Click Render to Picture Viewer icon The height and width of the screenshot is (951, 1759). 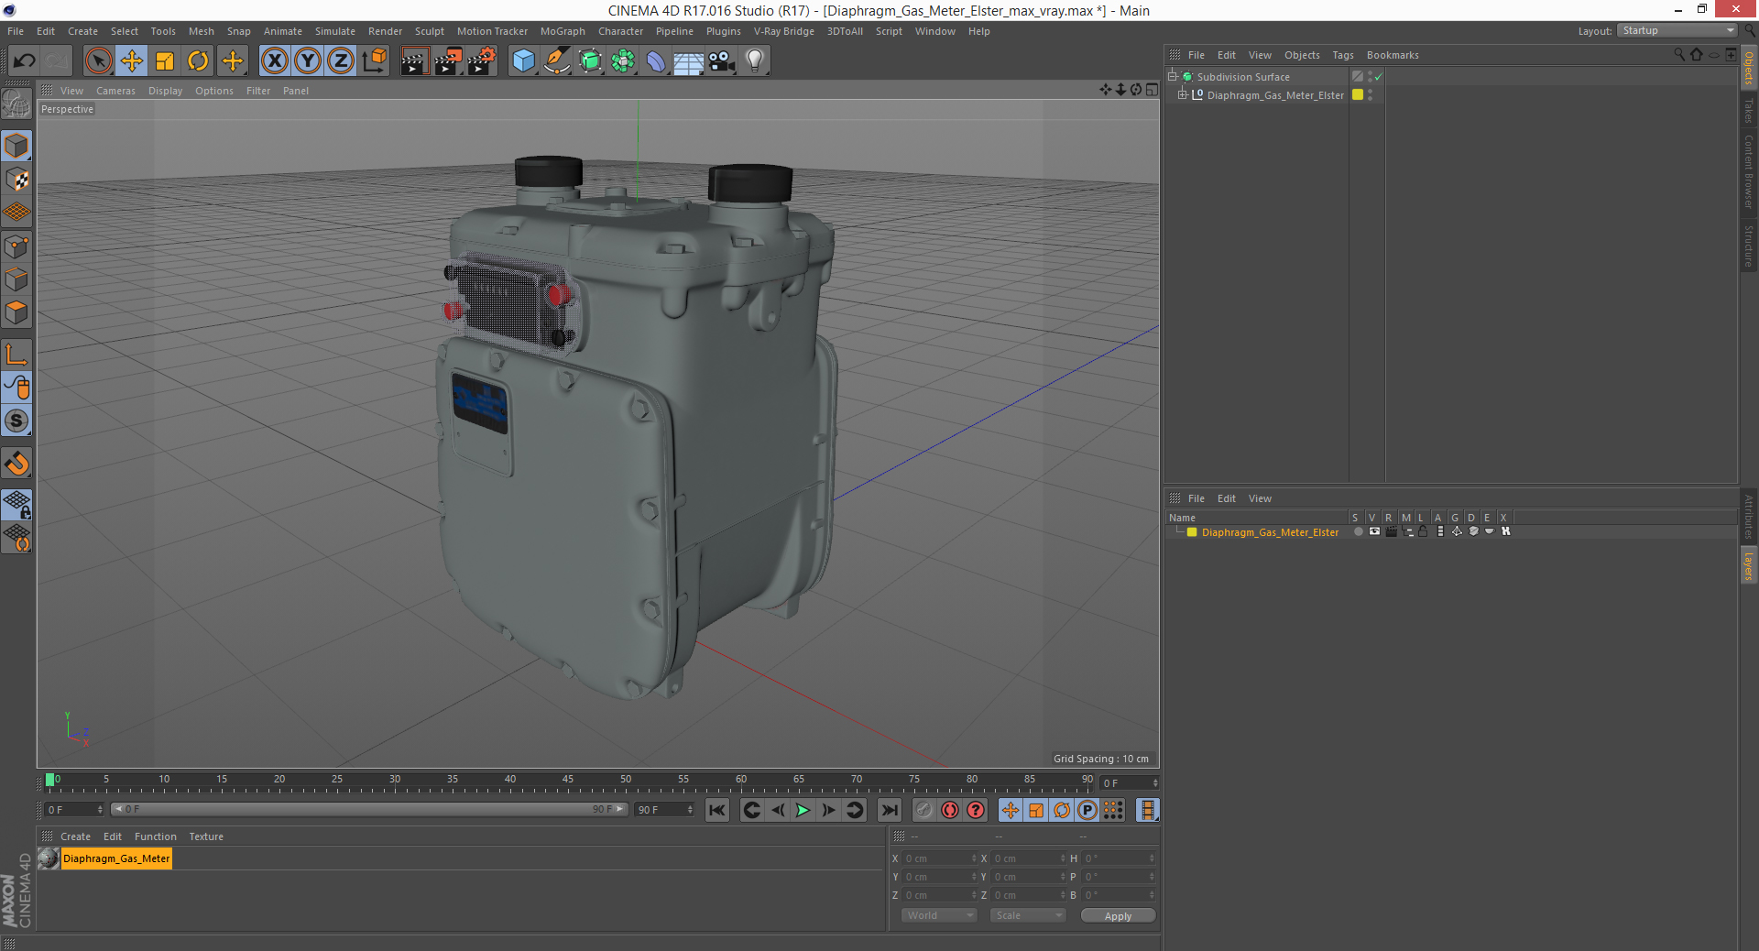[x=447, y=61]
